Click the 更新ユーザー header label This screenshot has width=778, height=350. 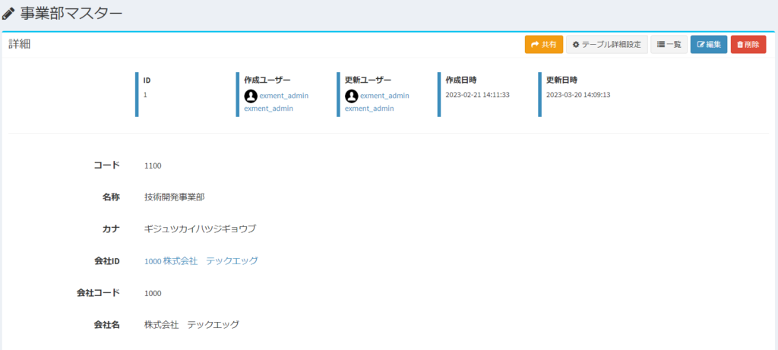click(368, 80)
